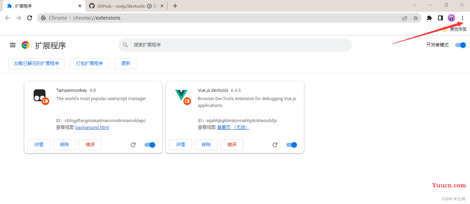470x204 pixels.
Task: Go forward using browser forward arrow
Action: point(19,18)
